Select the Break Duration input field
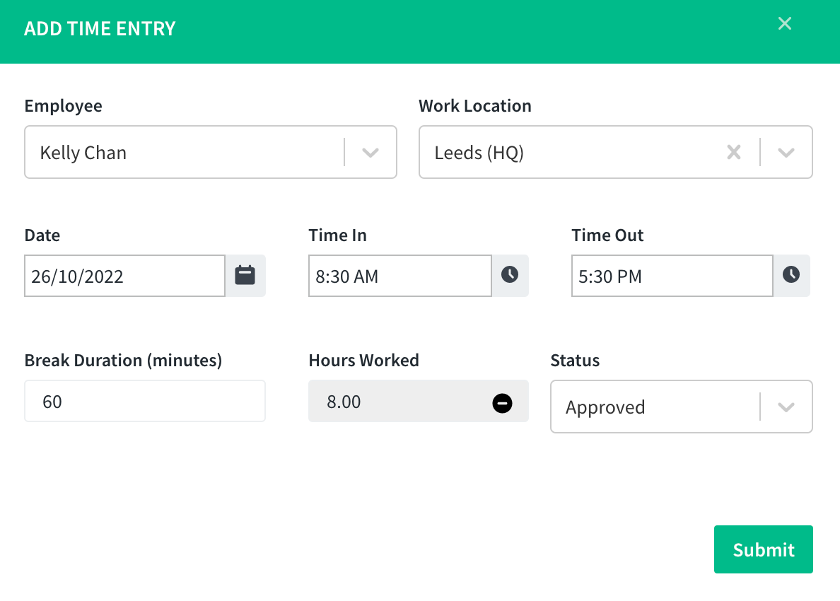This screenshot has width=840, height=601. (144, 401)
